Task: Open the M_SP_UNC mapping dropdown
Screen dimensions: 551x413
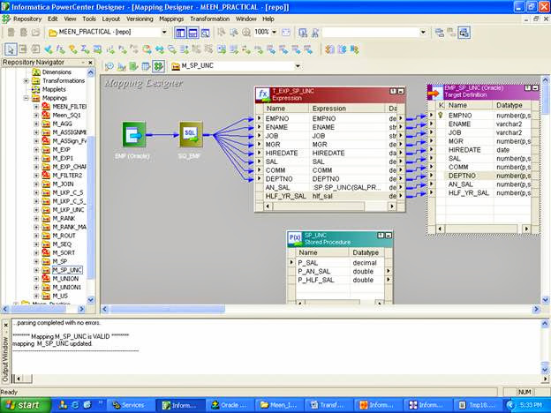Action: tap(298, 65)
